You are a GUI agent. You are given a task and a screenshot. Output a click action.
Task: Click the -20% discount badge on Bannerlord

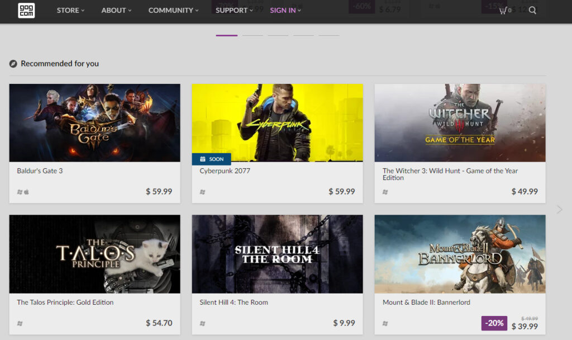[x=494, y=323]
